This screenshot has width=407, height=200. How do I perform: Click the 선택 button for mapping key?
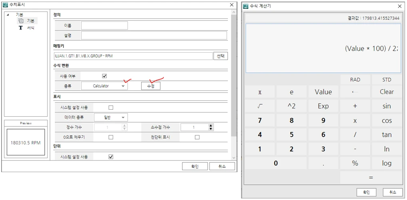pos(221,56)
